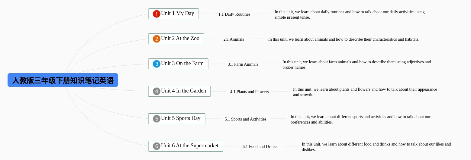
Task: Click the orange number 2 priority icon
Action: pyautogui.click(x=156, y=39)
